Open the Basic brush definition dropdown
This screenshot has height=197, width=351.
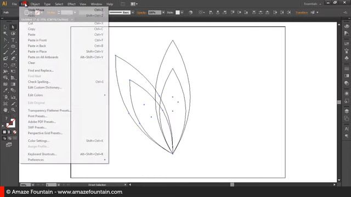click(133, 13)
